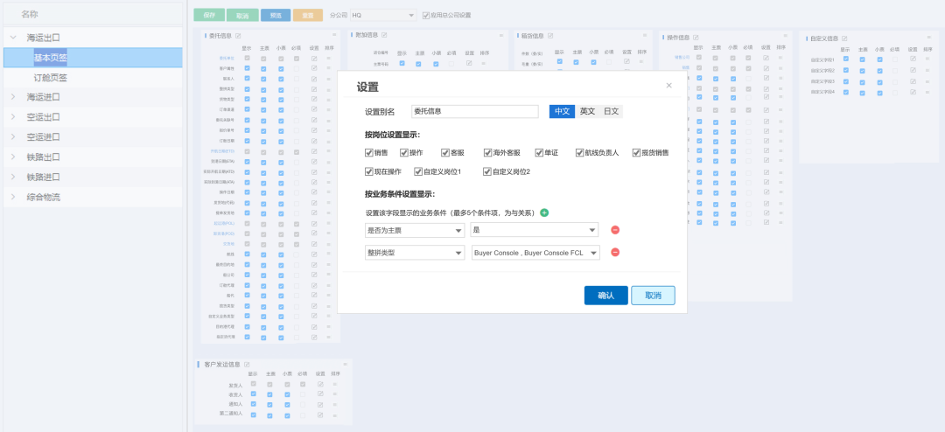Remove the 是否为主票 condition row
The height and width of the screenshot is (432, 945).
614,230
